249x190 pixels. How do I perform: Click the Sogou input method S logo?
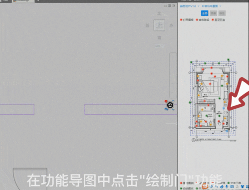[205, 187]
